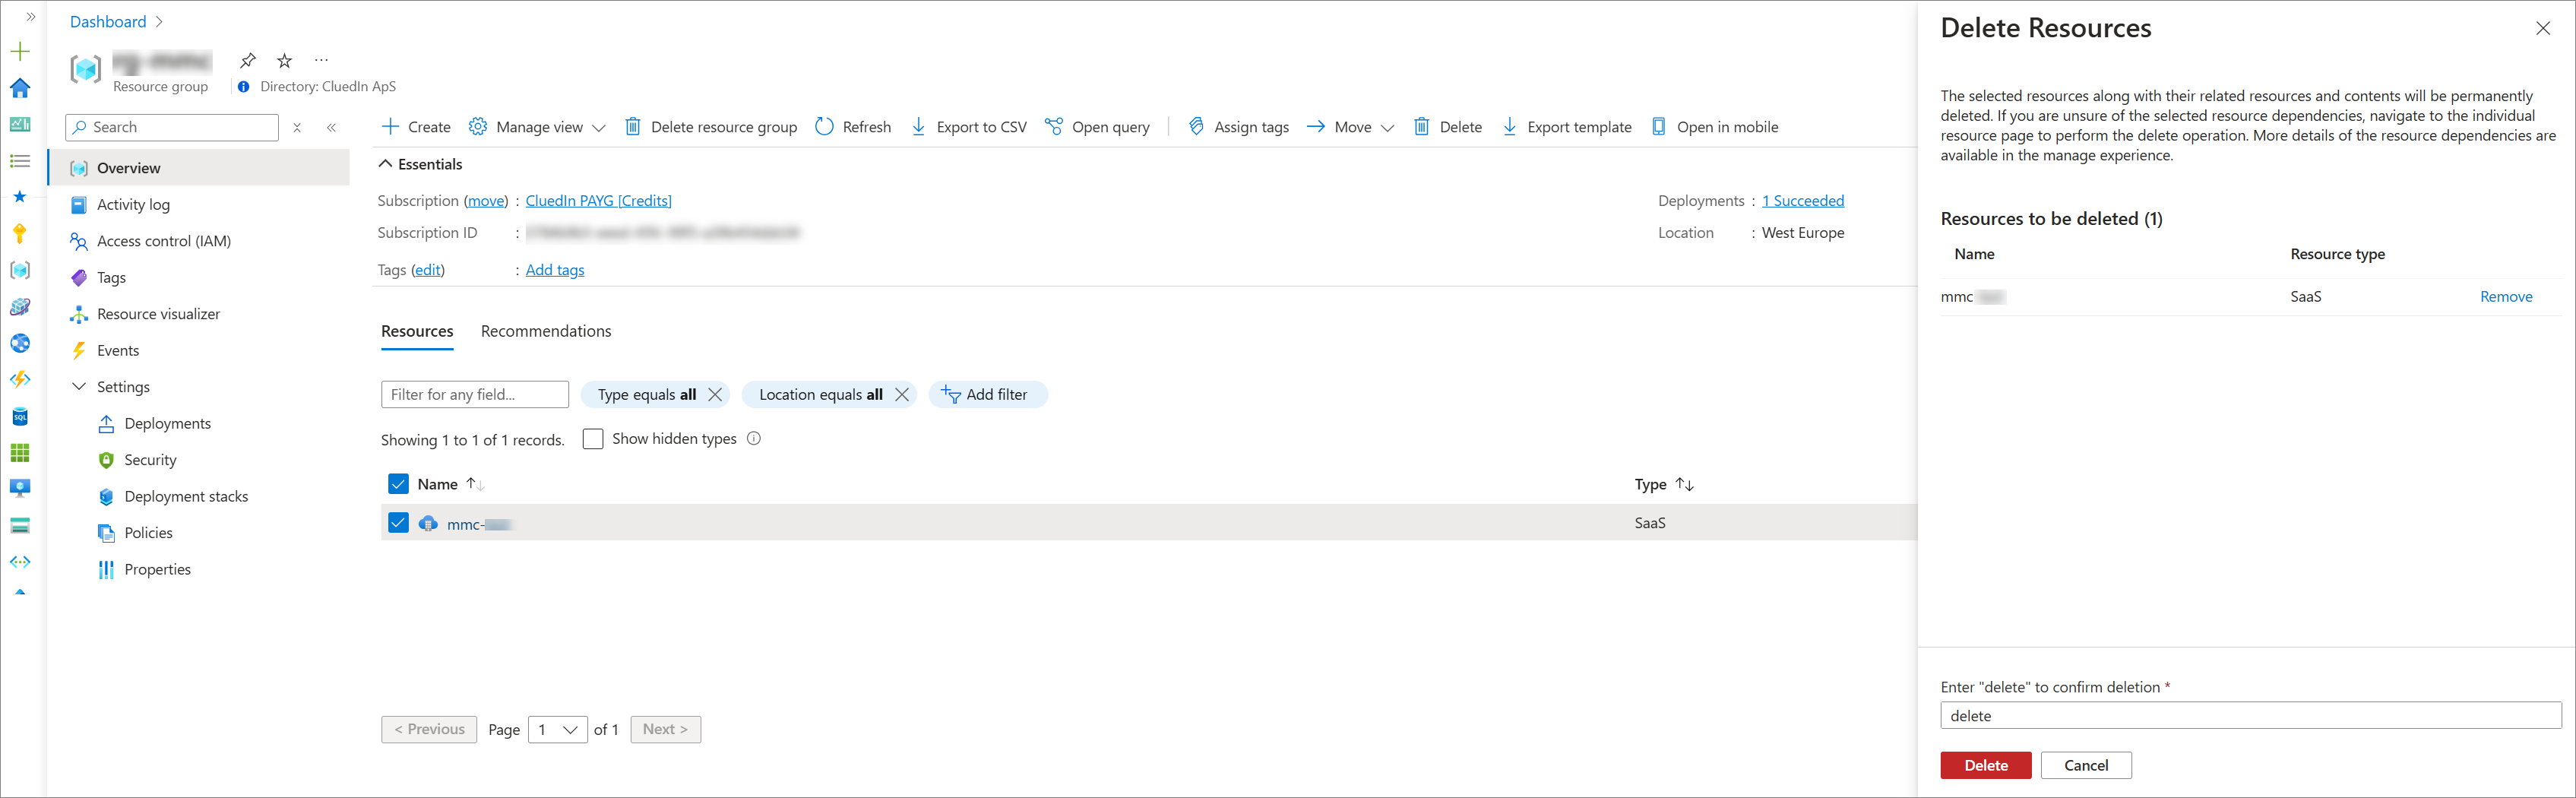Viewport: 2576px width, 798px height.
Task: Click the Add filter button
Action: (987, 395)
